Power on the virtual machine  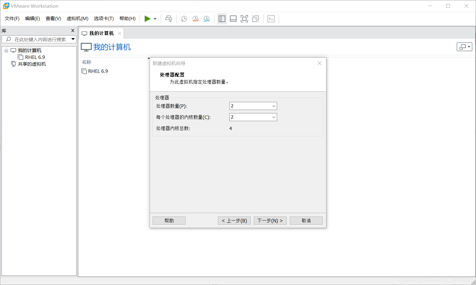[148, 19]
